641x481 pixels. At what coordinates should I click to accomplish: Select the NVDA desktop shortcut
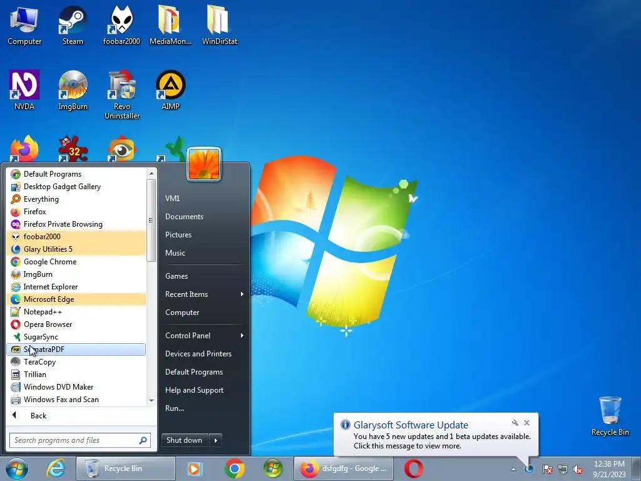point(24,90)
